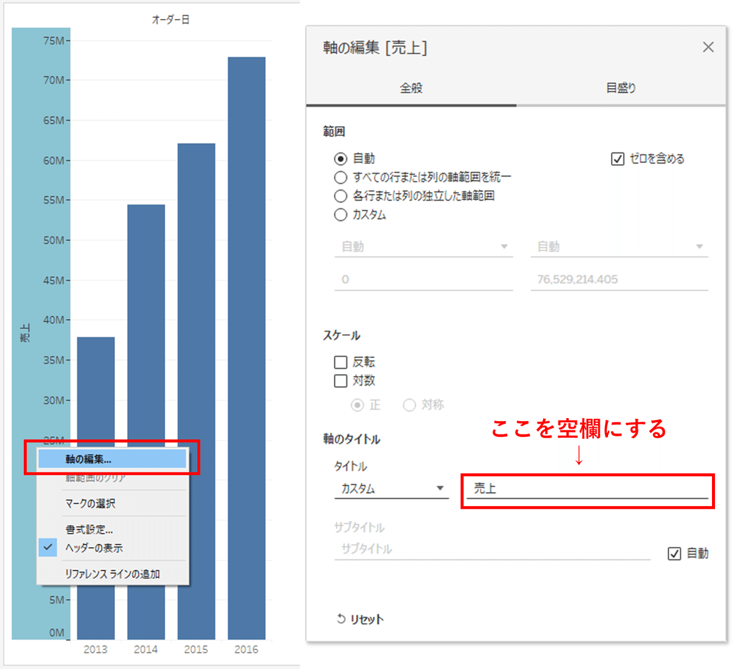Image resolution: width=734 pixels, height=669 pixels.
Task: Close the 軸の編集 dialog with the X icon
Action: pyautogui.click(x=708, y=47)
